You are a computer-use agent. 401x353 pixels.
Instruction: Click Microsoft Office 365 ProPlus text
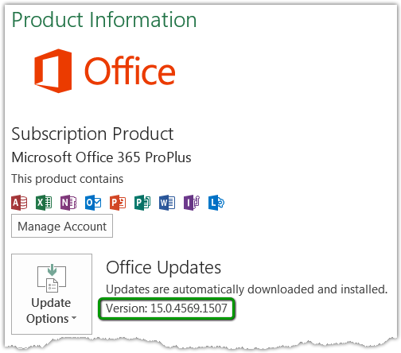(101, 157)
